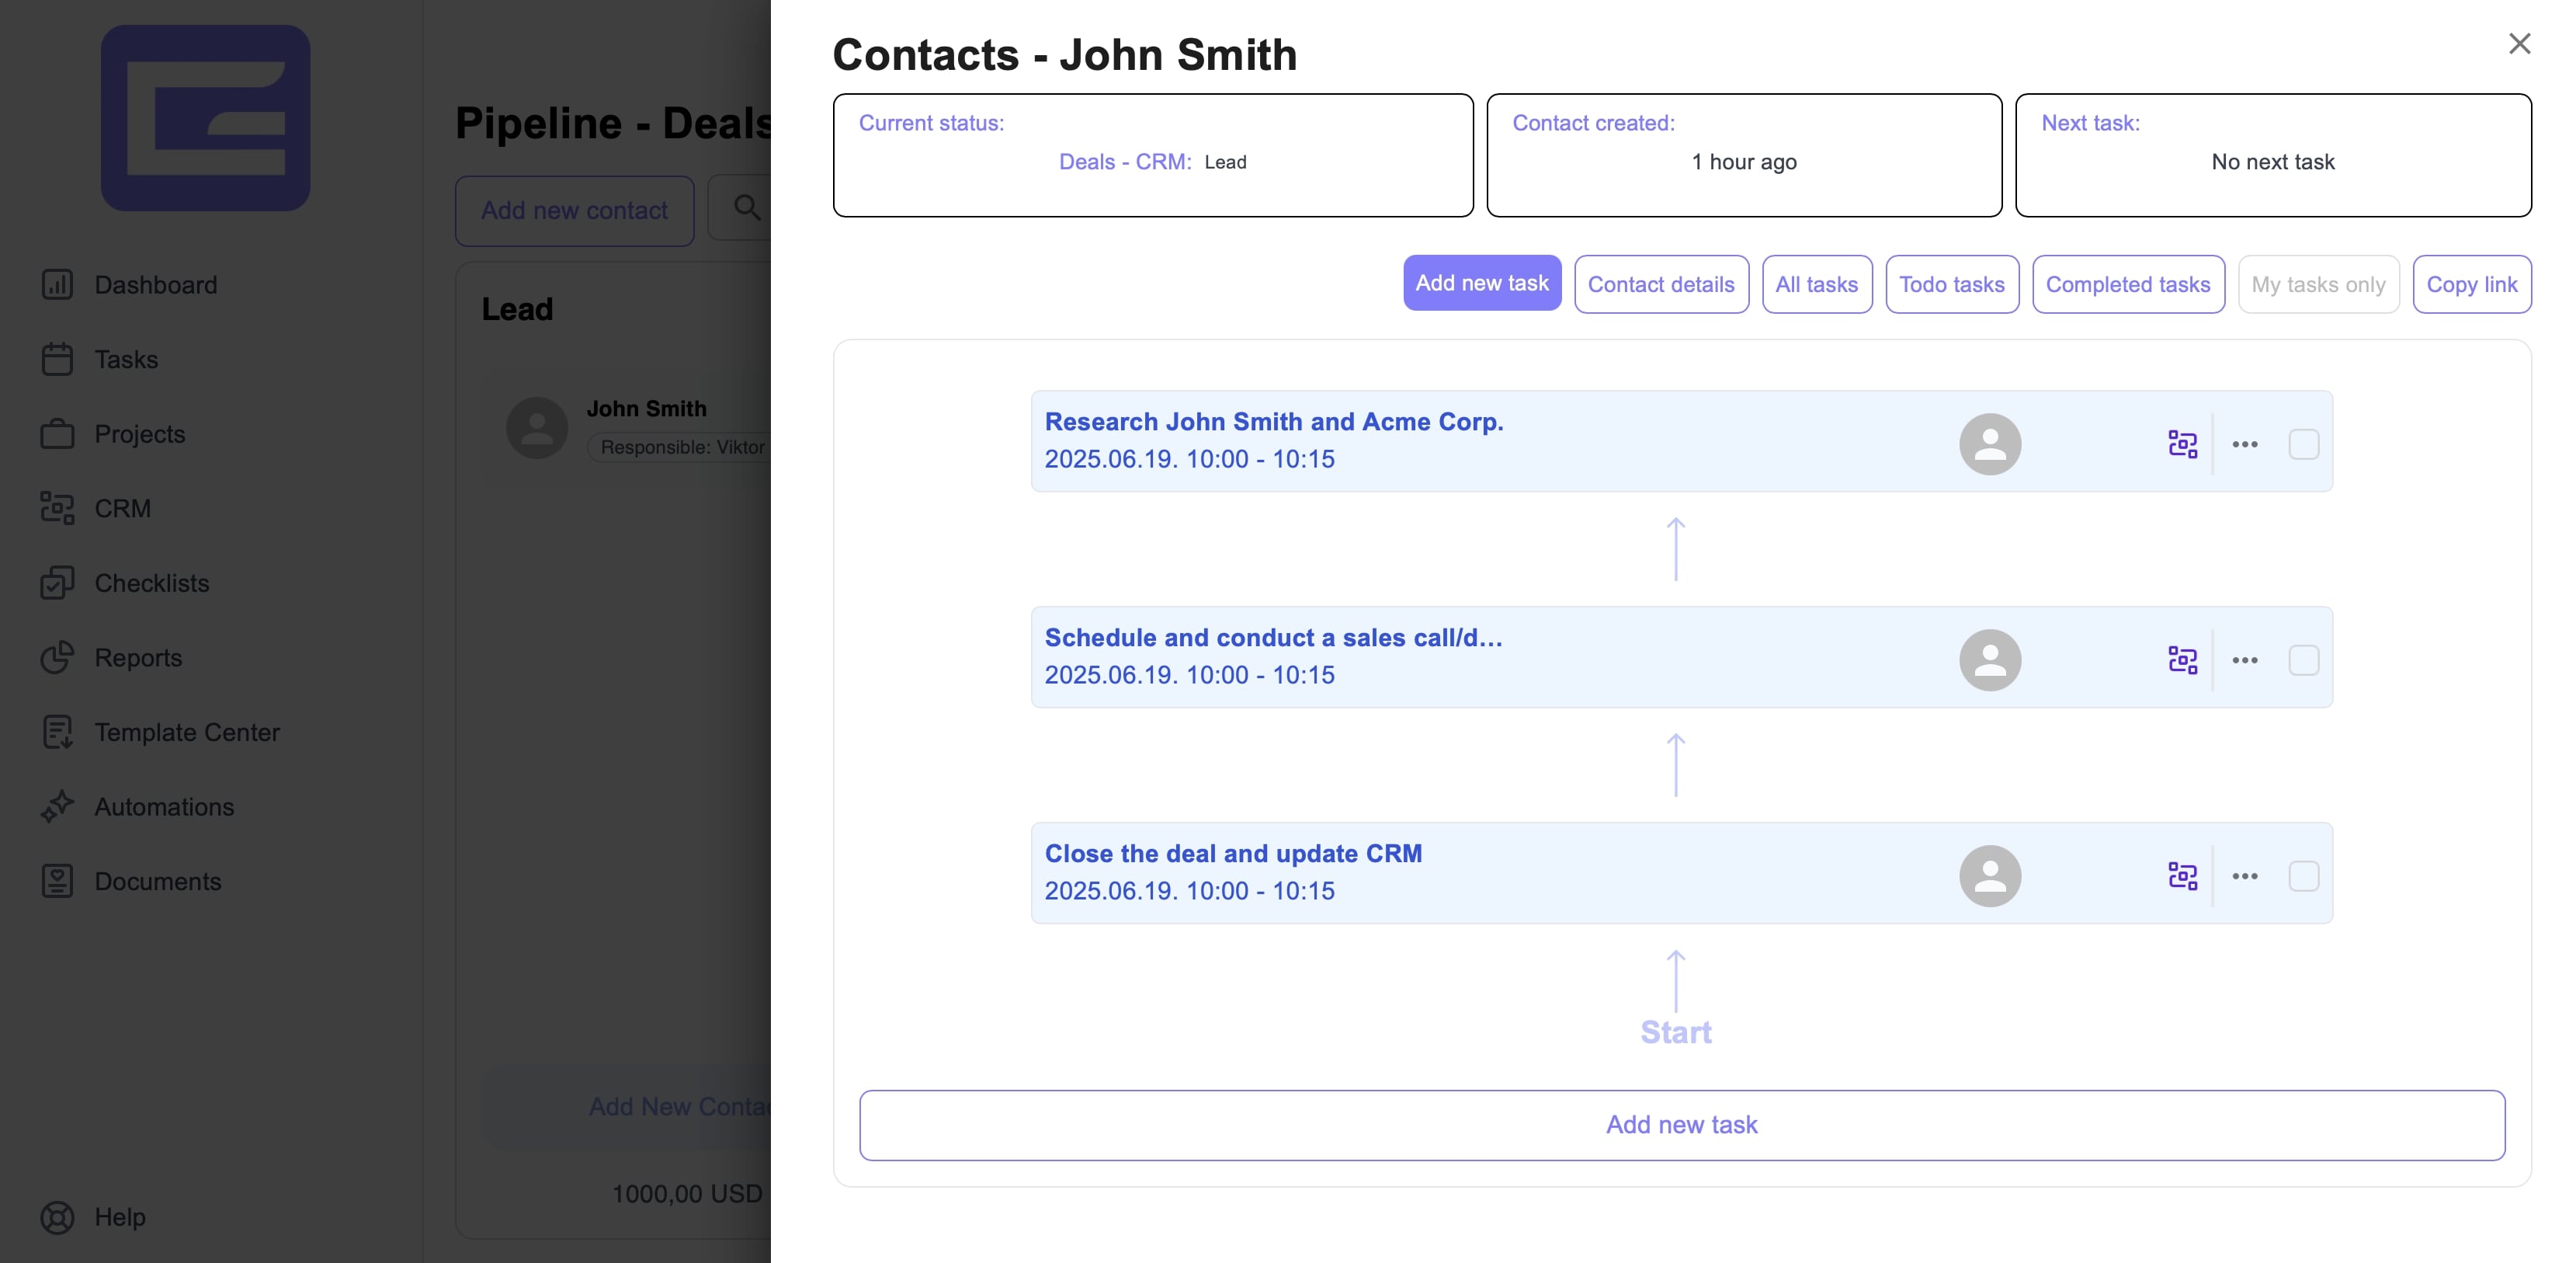Show Completed tasks
The width and height of the screenshot is (2576, 1263).
[x=2128, y=284]
